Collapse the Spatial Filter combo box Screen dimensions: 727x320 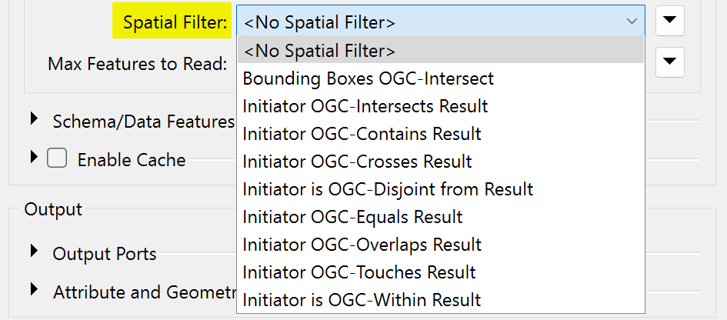coord(632,22)
